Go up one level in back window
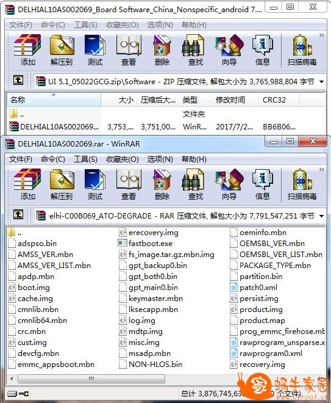331x403 pixels. (x=18, y=81)
